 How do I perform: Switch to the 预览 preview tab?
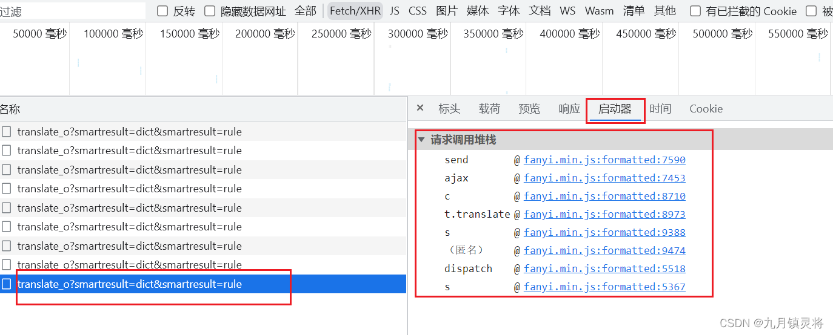pos(529,109)
